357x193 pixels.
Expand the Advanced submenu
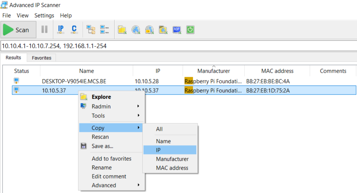(111, 185)
